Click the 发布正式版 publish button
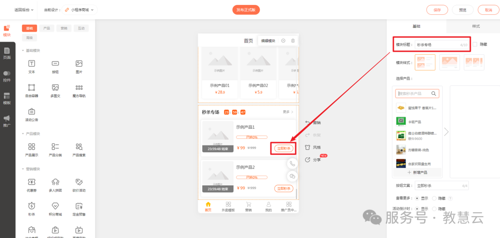The height and width of the screenshot is (238, 500). [x=246, y=10]
